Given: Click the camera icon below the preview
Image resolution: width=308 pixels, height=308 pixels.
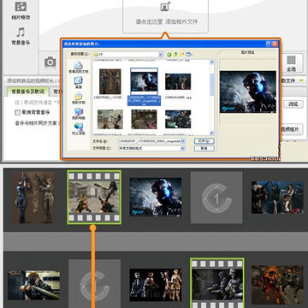Looking at the screenshot, I should pos(50,62).
